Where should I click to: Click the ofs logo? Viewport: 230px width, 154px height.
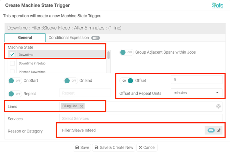point(217,5)
